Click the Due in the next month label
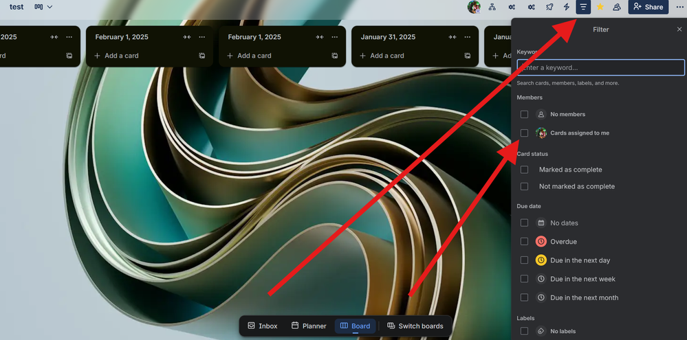This screenshot has height=340, width=687. pyautogui.click(x=584, y=297)
